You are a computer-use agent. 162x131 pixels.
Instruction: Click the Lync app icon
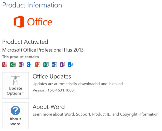coord(71,65)
